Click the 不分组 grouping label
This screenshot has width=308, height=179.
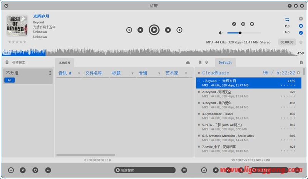coord(12,73)
